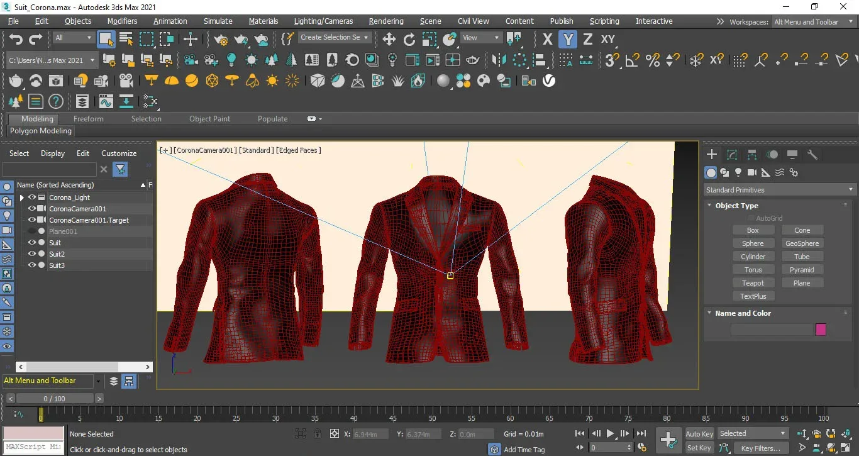Image resolution: width=859 pixels, height=456 pixels.
Task: Click the Y axis constraint button
Action: 568,39
